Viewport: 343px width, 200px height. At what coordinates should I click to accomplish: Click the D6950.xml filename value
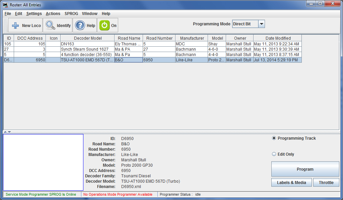[131, 187]
